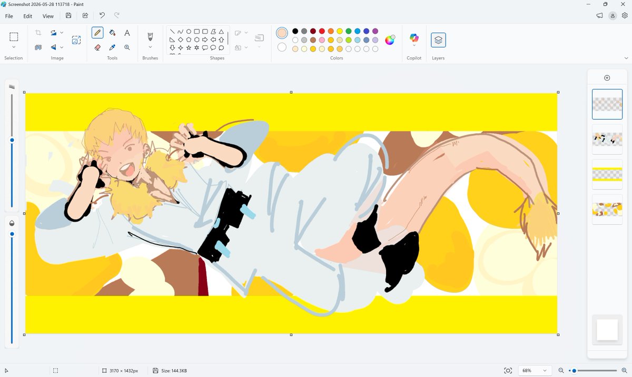Click the Copilot icon
This screenshot has width=632, height=377.
414,37
